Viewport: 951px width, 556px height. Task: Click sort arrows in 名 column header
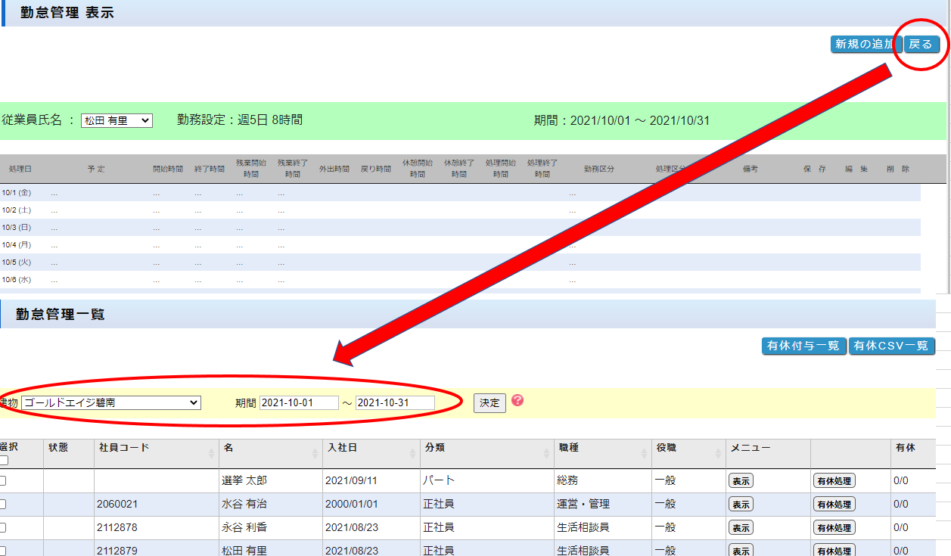[x=315, y=453]
